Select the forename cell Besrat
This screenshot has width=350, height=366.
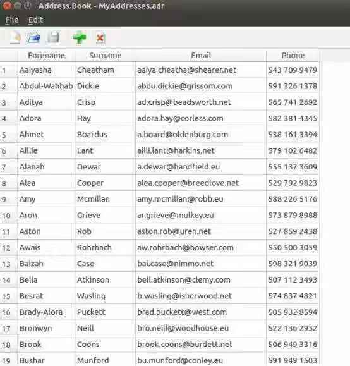tap(46, 296)
